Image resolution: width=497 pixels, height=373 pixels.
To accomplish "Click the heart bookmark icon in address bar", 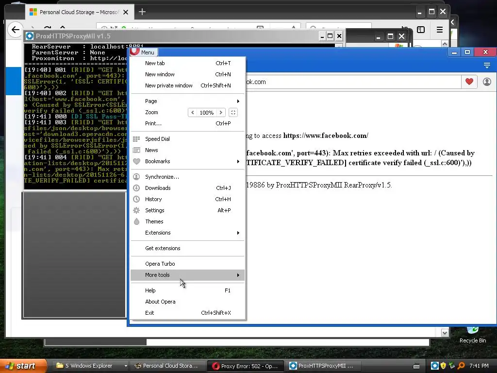I will [x=469, y=82].
